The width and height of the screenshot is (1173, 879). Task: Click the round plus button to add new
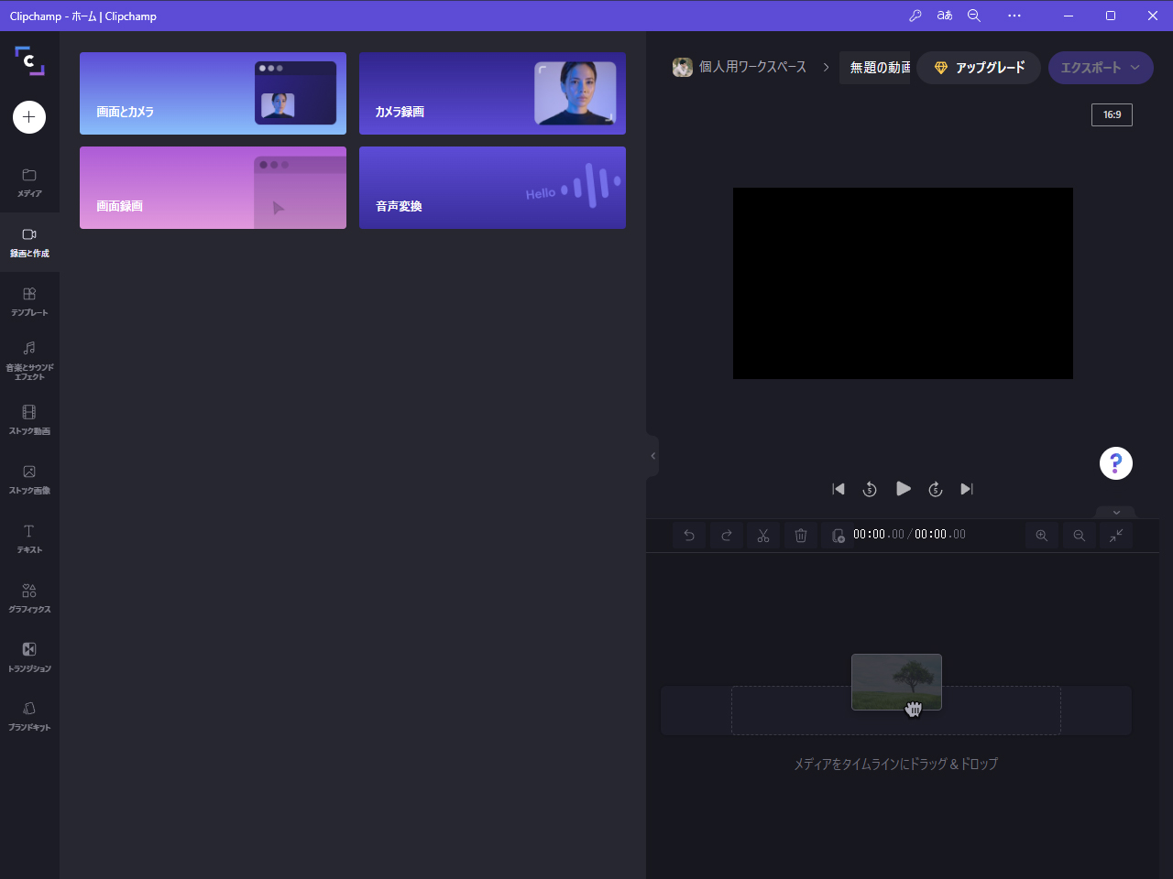pyautogui.click(x=29, y=117)
